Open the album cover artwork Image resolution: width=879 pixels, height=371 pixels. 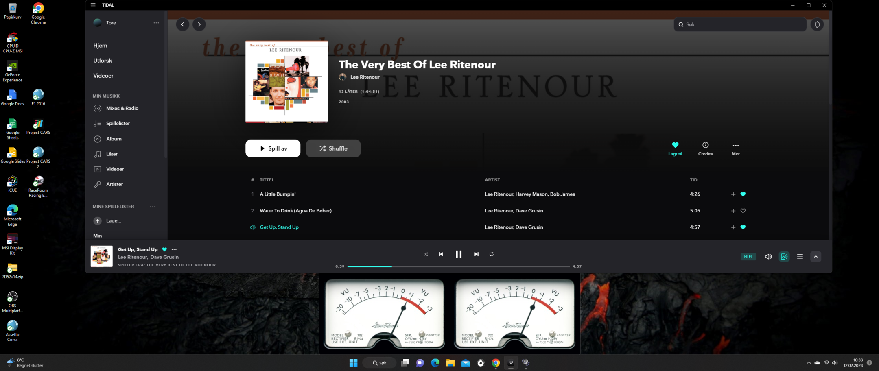pos(286,81)
